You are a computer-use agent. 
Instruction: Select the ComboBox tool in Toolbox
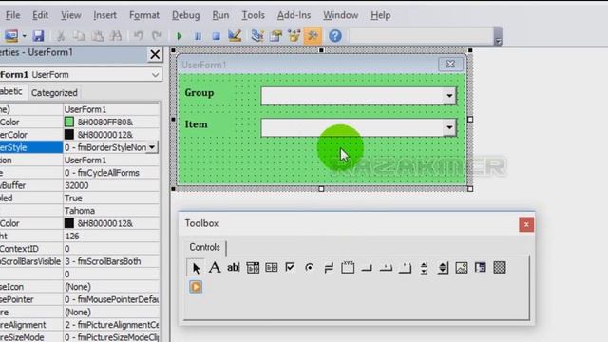coord(253,268)
